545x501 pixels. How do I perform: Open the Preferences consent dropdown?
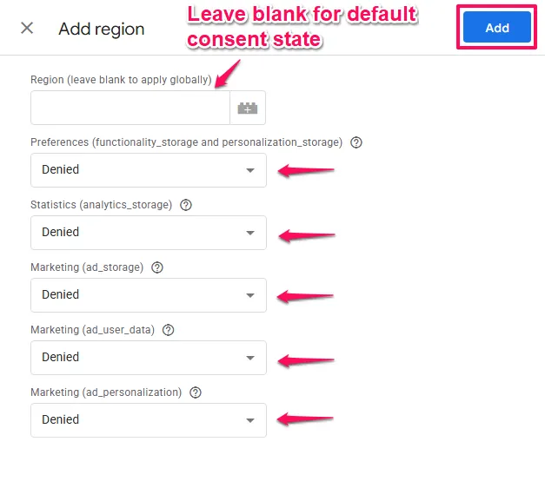149,170
